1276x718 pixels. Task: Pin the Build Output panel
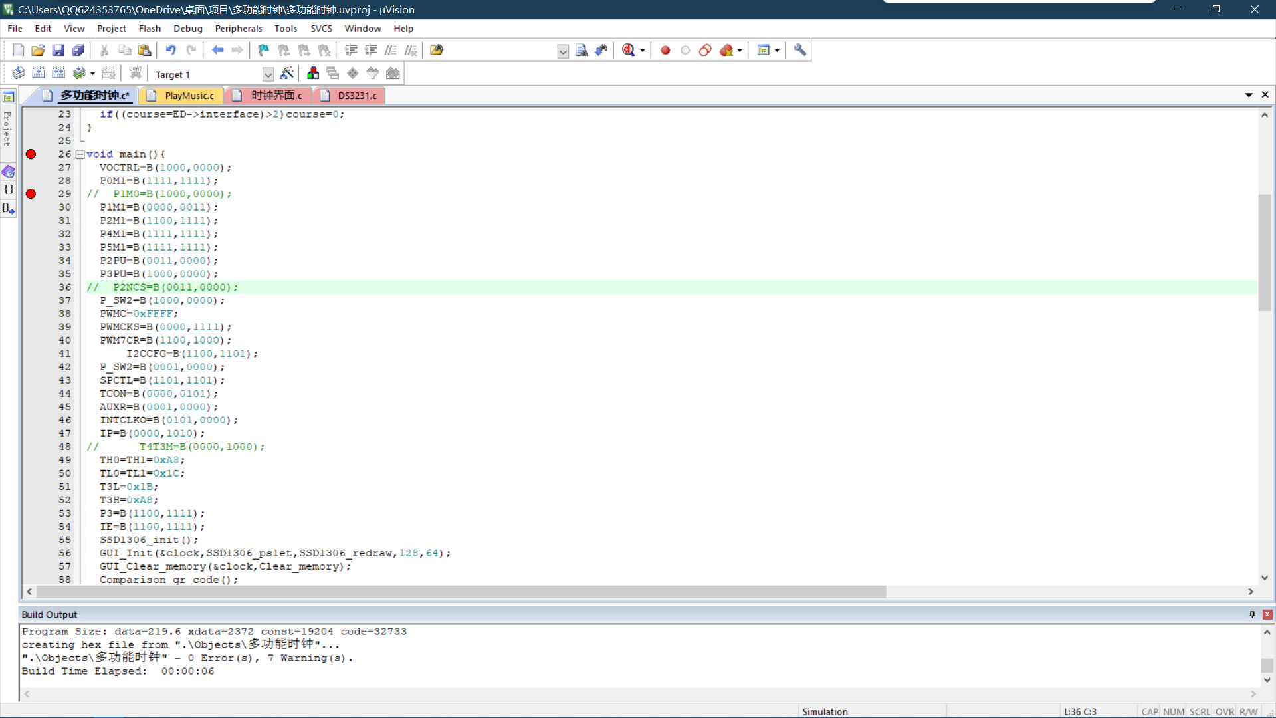click(x=1252, y=614)
